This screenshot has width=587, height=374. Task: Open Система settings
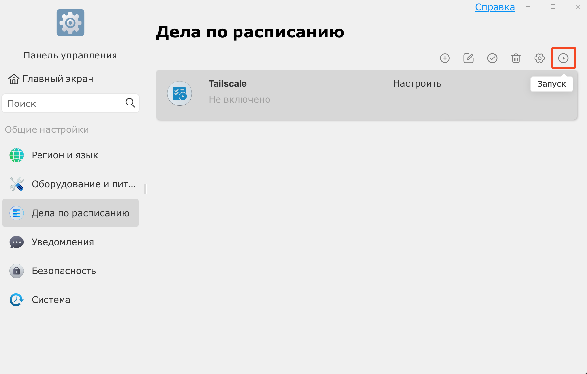(x=70, y=300)
